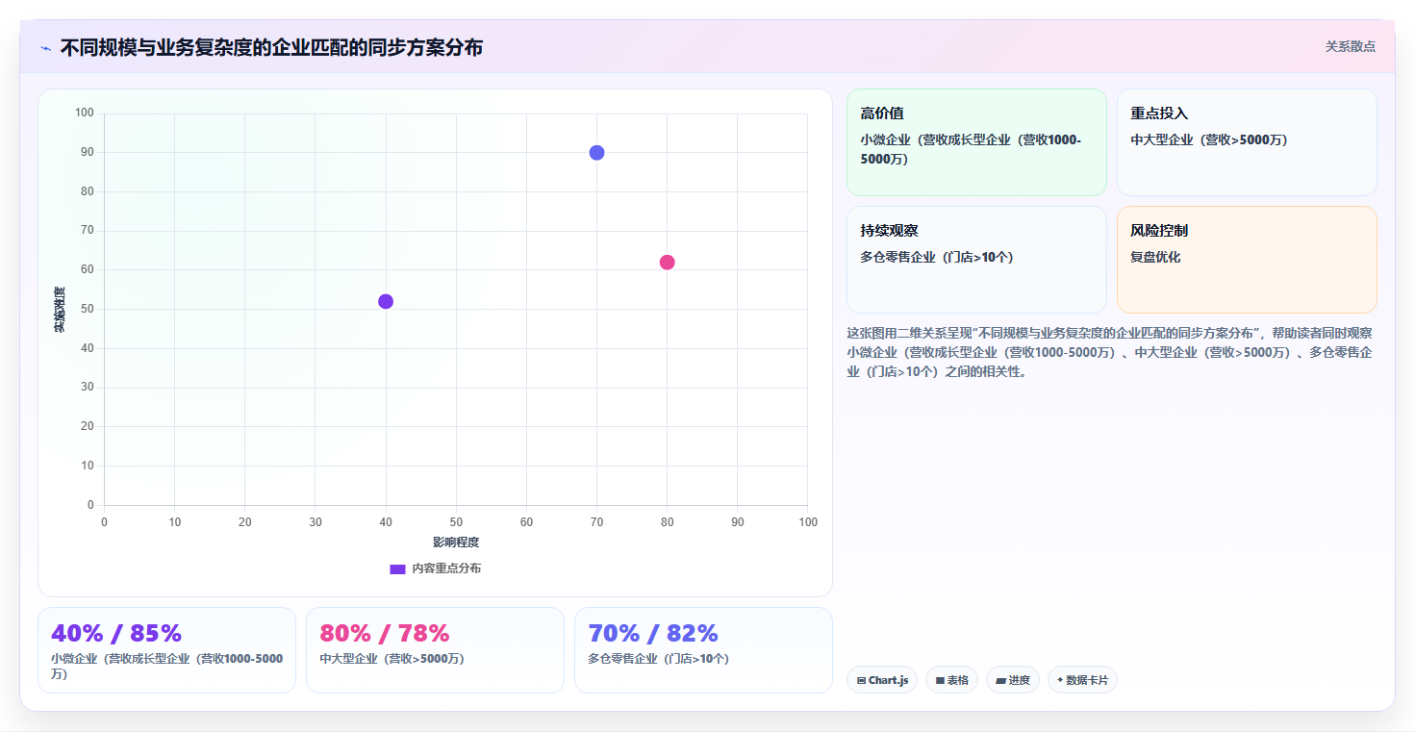Image resolution: width=1415 pixels, height=732 pixels.
Task: Click 中大型企业 label under 80% / 78%
Action: click(392, 659)
